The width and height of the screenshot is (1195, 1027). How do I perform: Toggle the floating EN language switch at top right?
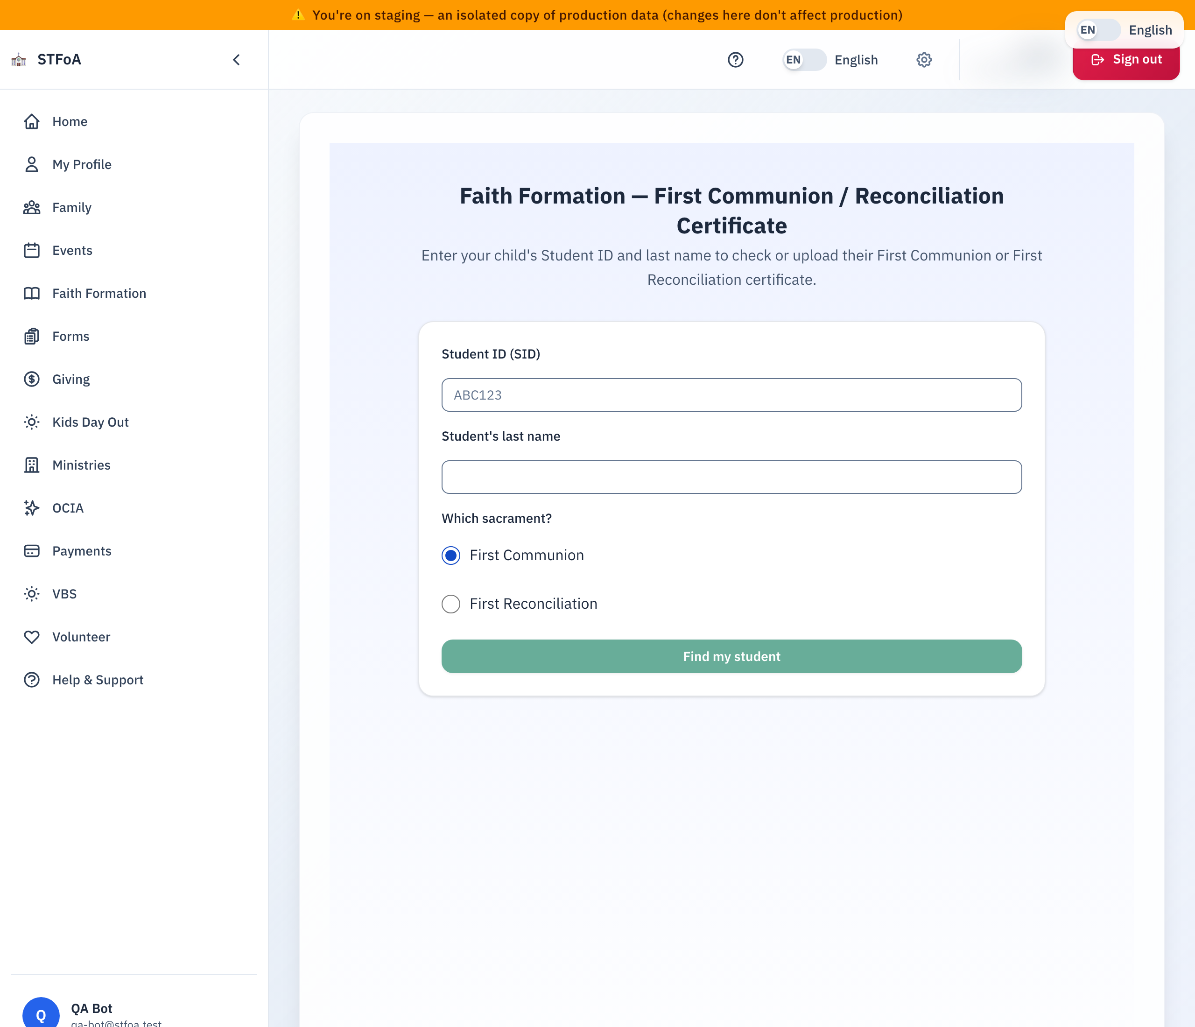point(1098,30)
